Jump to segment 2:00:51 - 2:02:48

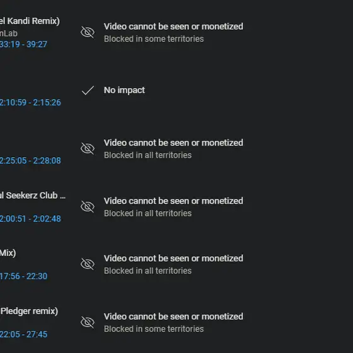pyautogui.click(x=30, y=219)
